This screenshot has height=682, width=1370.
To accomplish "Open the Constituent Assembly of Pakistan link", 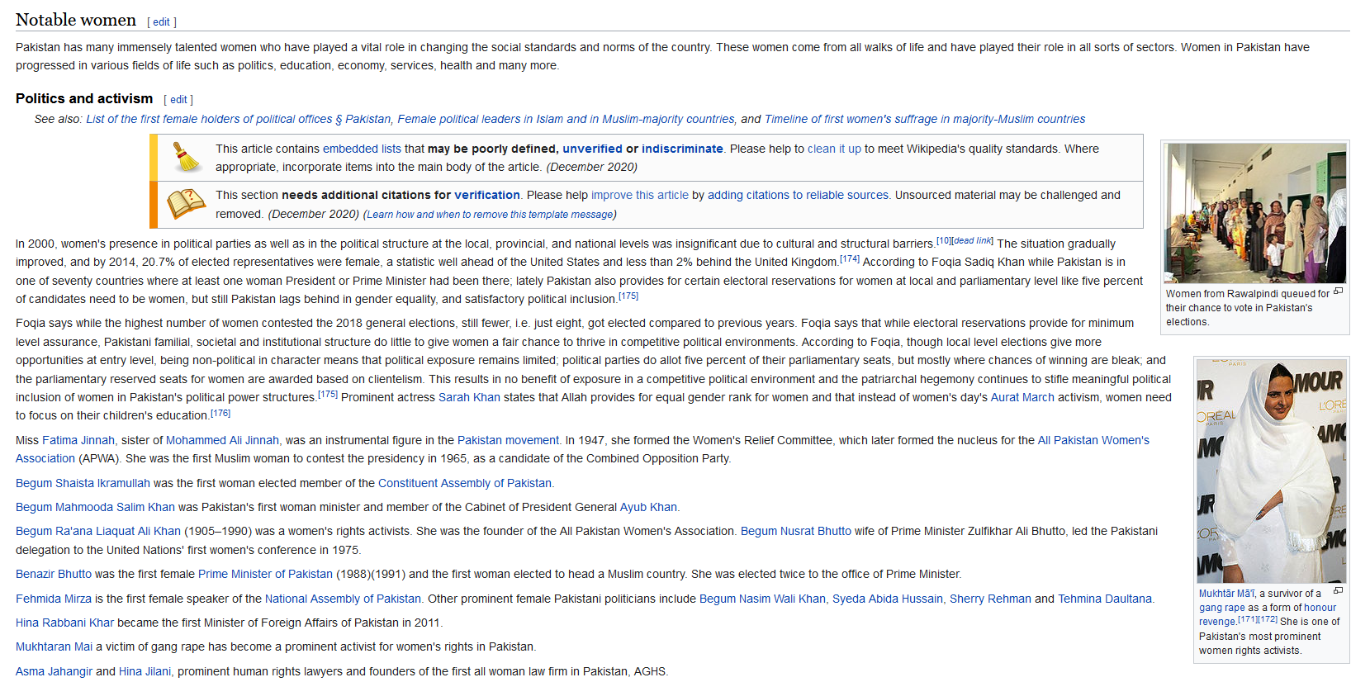I will [464, 483].
